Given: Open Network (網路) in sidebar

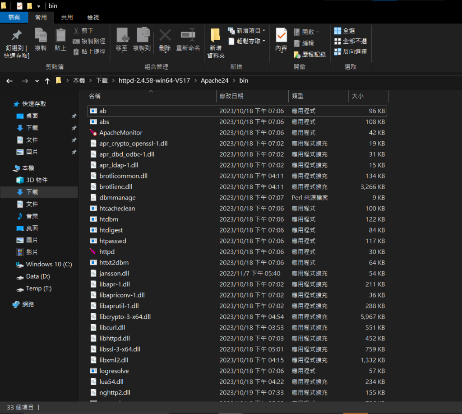Looking at the screenshot, I should (23, 304).
